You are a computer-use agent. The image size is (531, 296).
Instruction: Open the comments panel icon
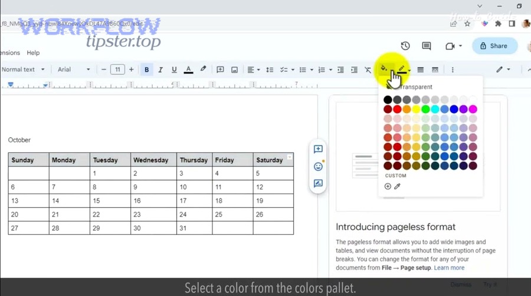pos(427,46)
